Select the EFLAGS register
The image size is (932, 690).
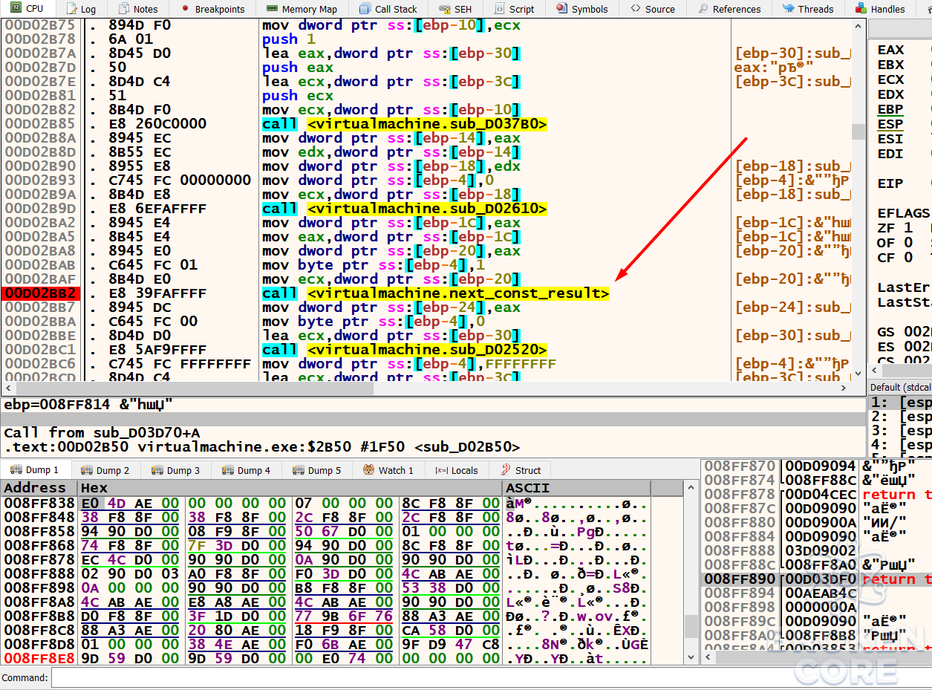903,213
